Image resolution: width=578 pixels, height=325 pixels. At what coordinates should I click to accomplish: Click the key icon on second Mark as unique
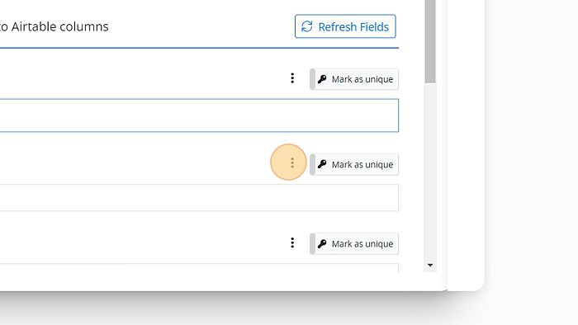tap(322, 164)
